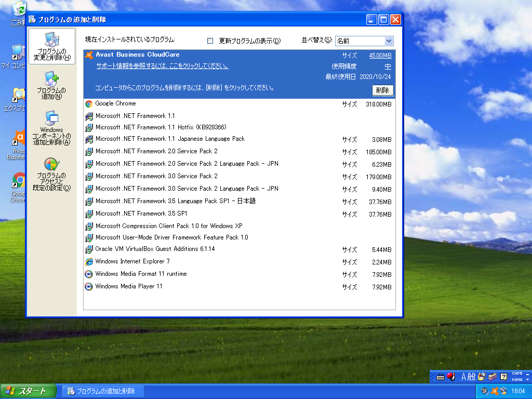This screenshot has height=399, width=532.
Task: Select Microsoft User-Mode Driver Framework Feature Pack 1.0
Action: pyautogui.click(x=240, y=237)
